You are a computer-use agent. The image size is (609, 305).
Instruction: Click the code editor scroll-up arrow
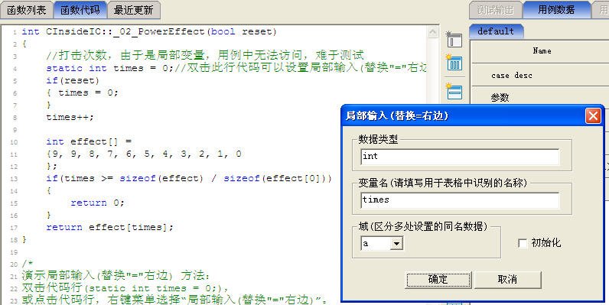tap(433, 32)
